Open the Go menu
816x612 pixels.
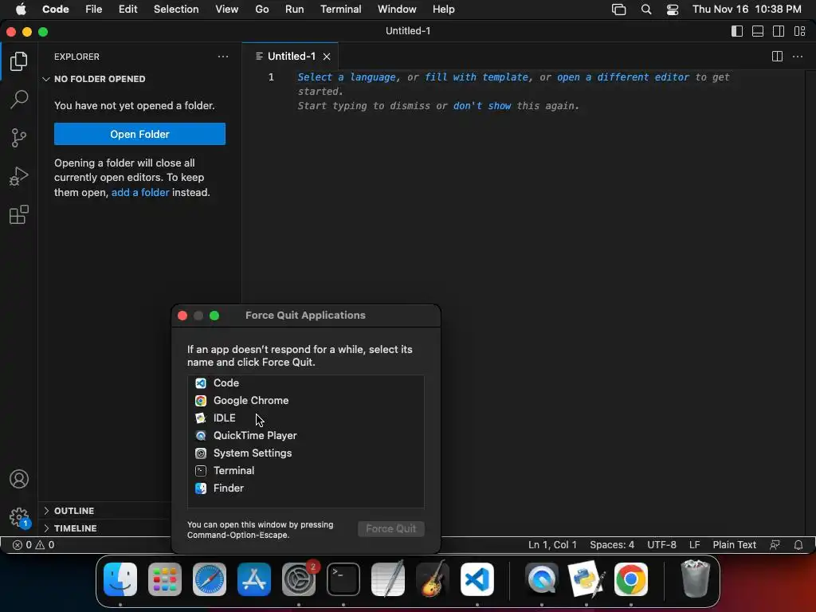point(261,10)
